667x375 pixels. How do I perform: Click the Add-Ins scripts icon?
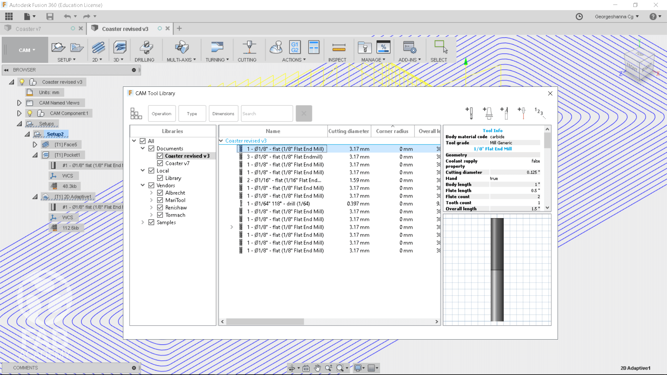coord(410,48)
